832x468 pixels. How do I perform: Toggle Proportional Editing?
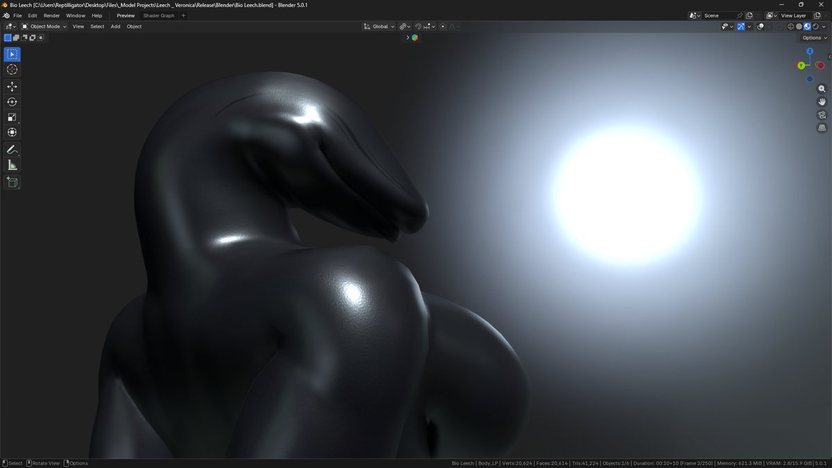pos(442,26)
